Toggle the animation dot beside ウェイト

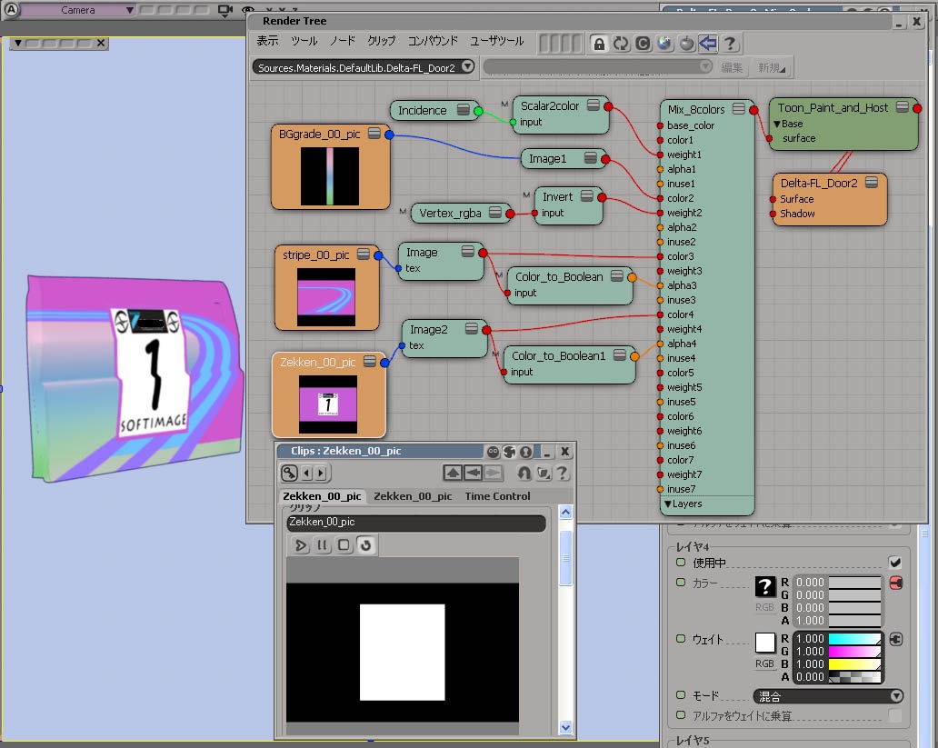pyautogui.click(x=681, y=639)
